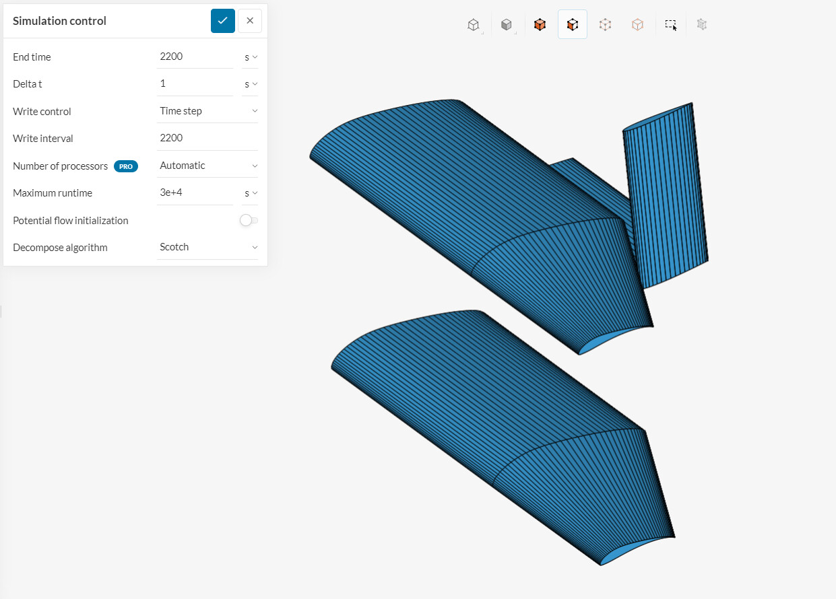Select the volume selection cube icon
Screen dimensions: 836x599
(x=540, y=25)
